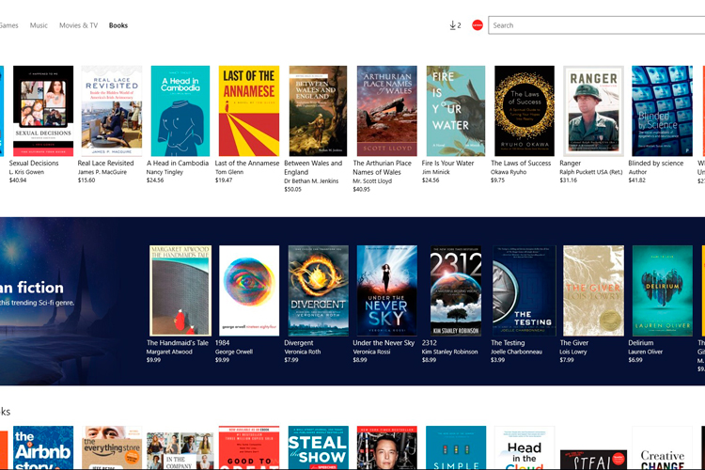This screenshot has height=470, width=705.
Task: Click The Laws of Success title
Action: [x=521, y=164]
